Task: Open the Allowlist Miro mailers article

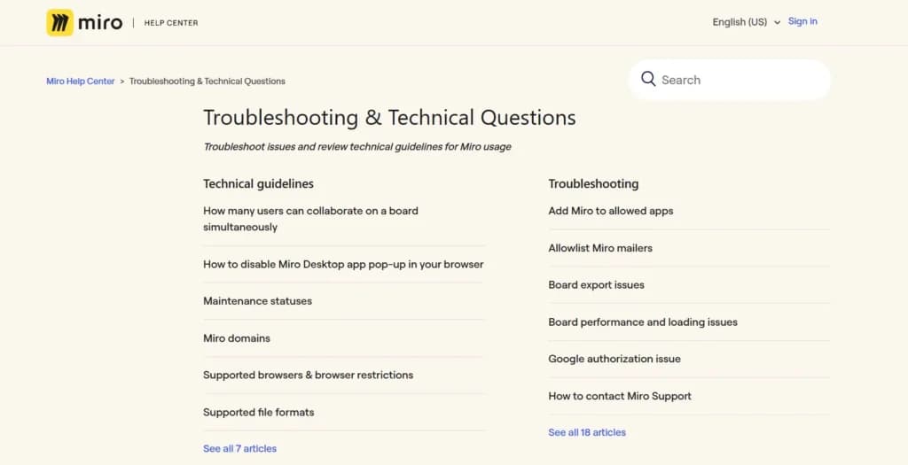Action: [600, 248]
